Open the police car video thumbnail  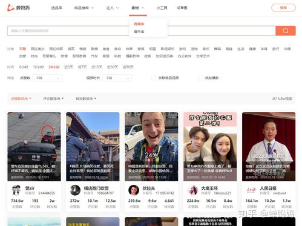click(34, 146)
